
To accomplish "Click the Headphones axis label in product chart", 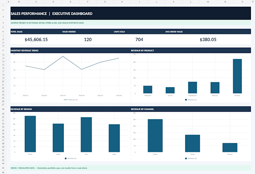I will [x=192, y=95].
